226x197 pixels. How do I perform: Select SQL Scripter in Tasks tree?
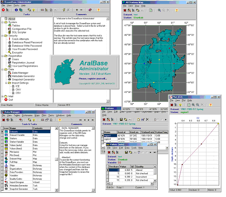pyautogui.click(x=19, y=33)
